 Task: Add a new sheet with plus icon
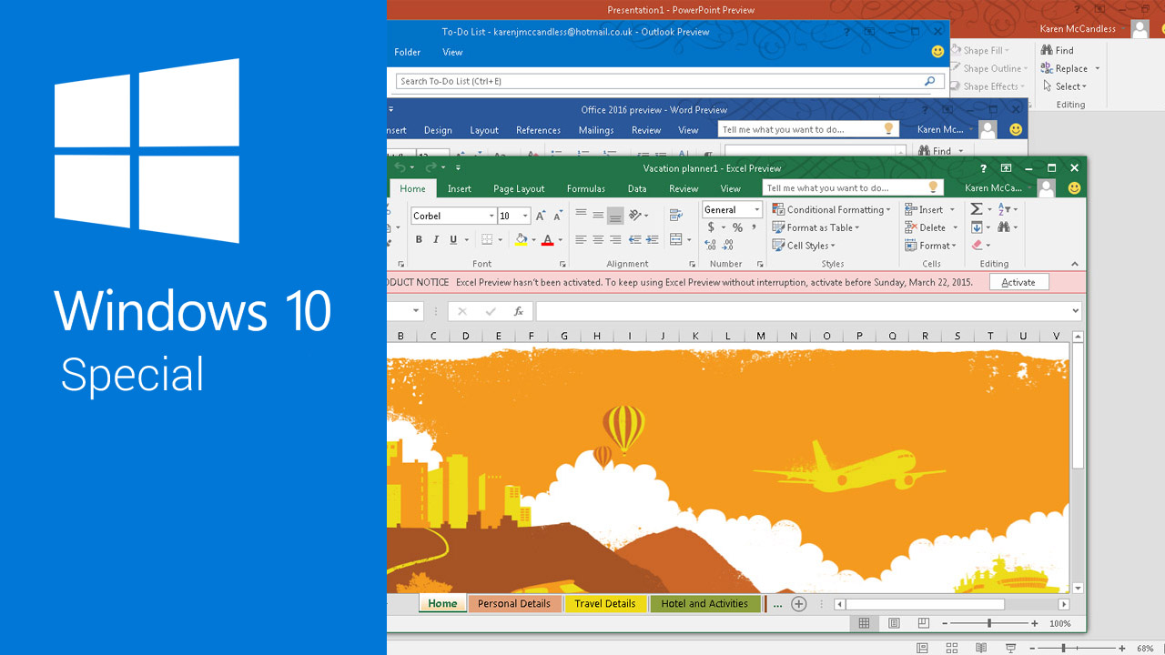point(798,603)
